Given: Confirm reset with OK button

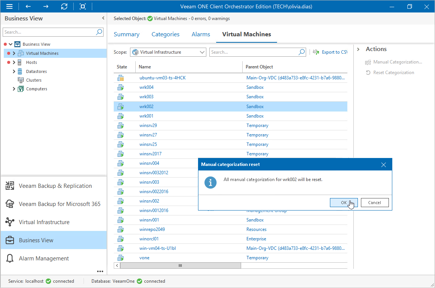Looking at the screenshot, I should (x=344, y=203).
